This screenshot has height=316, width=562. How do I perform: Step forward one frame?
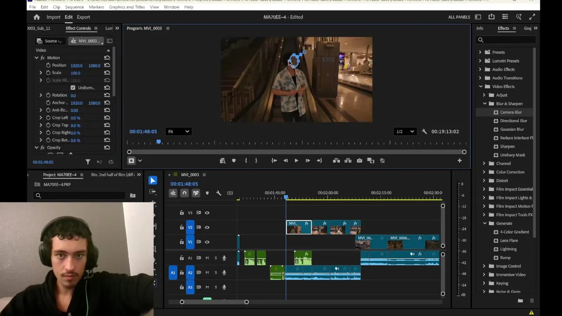point(308,161)
